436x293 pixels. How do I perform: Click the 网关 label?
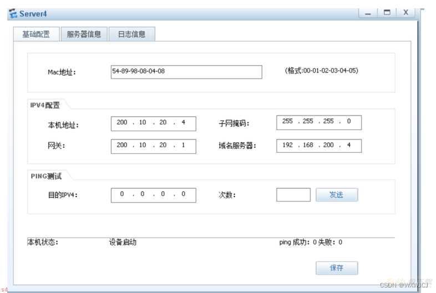(x=57, y=146)
